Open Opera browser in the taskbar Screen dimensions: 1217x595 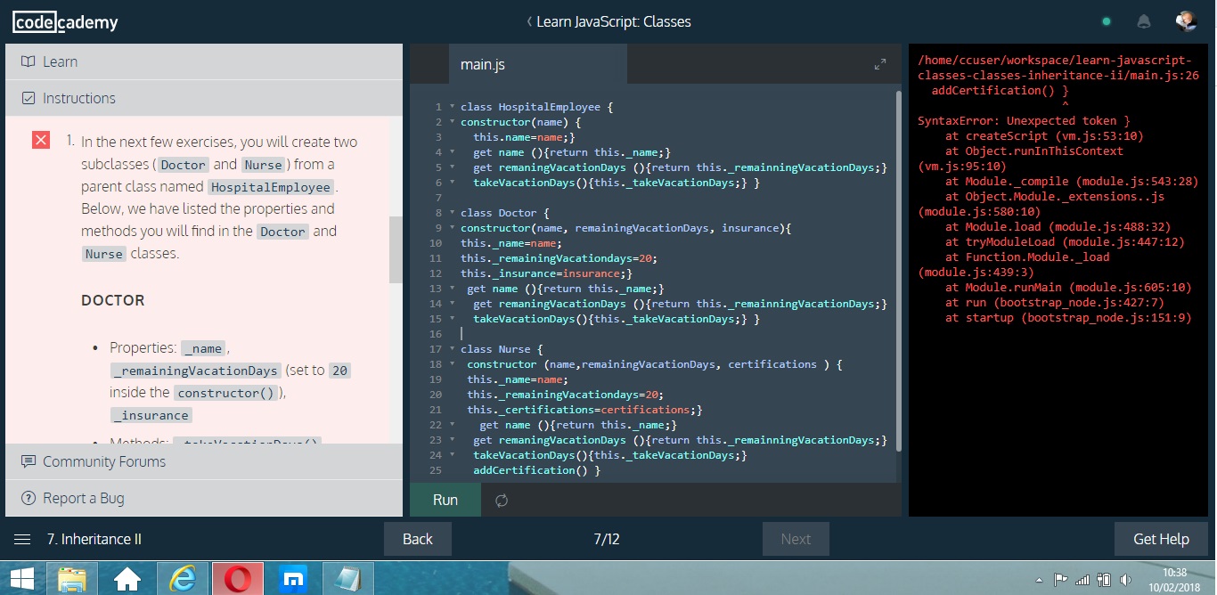point(237,580)
